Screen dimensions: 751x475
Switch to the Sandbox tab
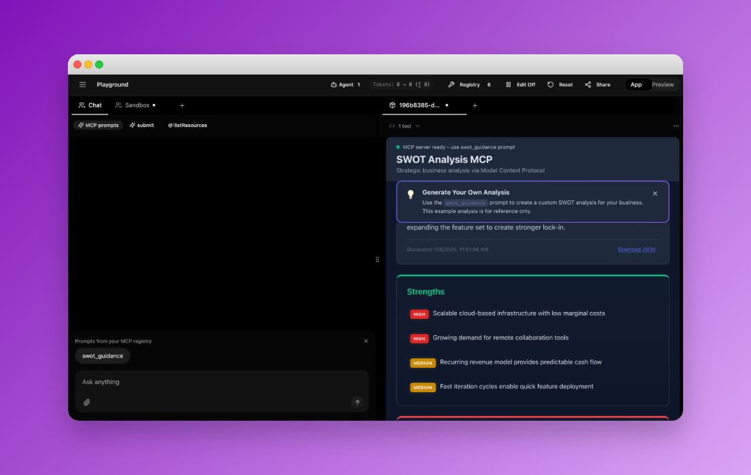pos(135,106)
